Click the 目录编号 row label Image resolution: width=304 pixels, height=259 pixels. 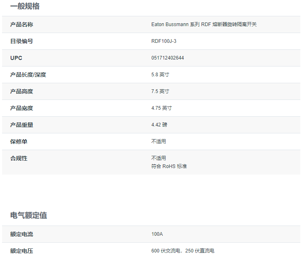coord(22,41)
